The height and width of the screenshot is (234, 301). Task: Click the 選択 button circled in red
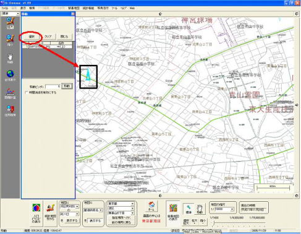pos(32,37)
